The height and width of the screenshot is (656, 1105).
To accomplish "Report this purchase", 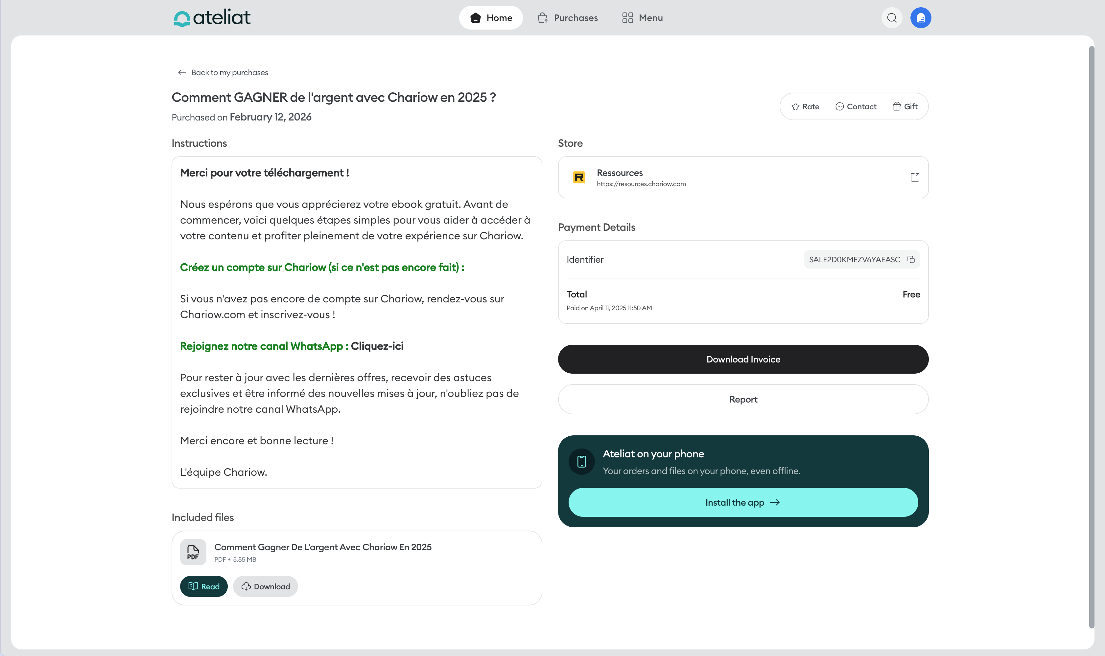I will 743,399.
